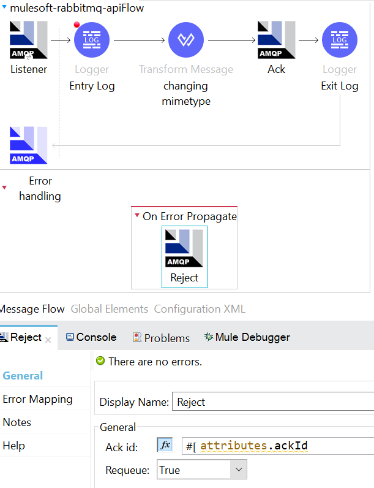The height and width of the screenshot is (488, 374).
Task: Select the Transform Message component icon
Action: [185, 40]
